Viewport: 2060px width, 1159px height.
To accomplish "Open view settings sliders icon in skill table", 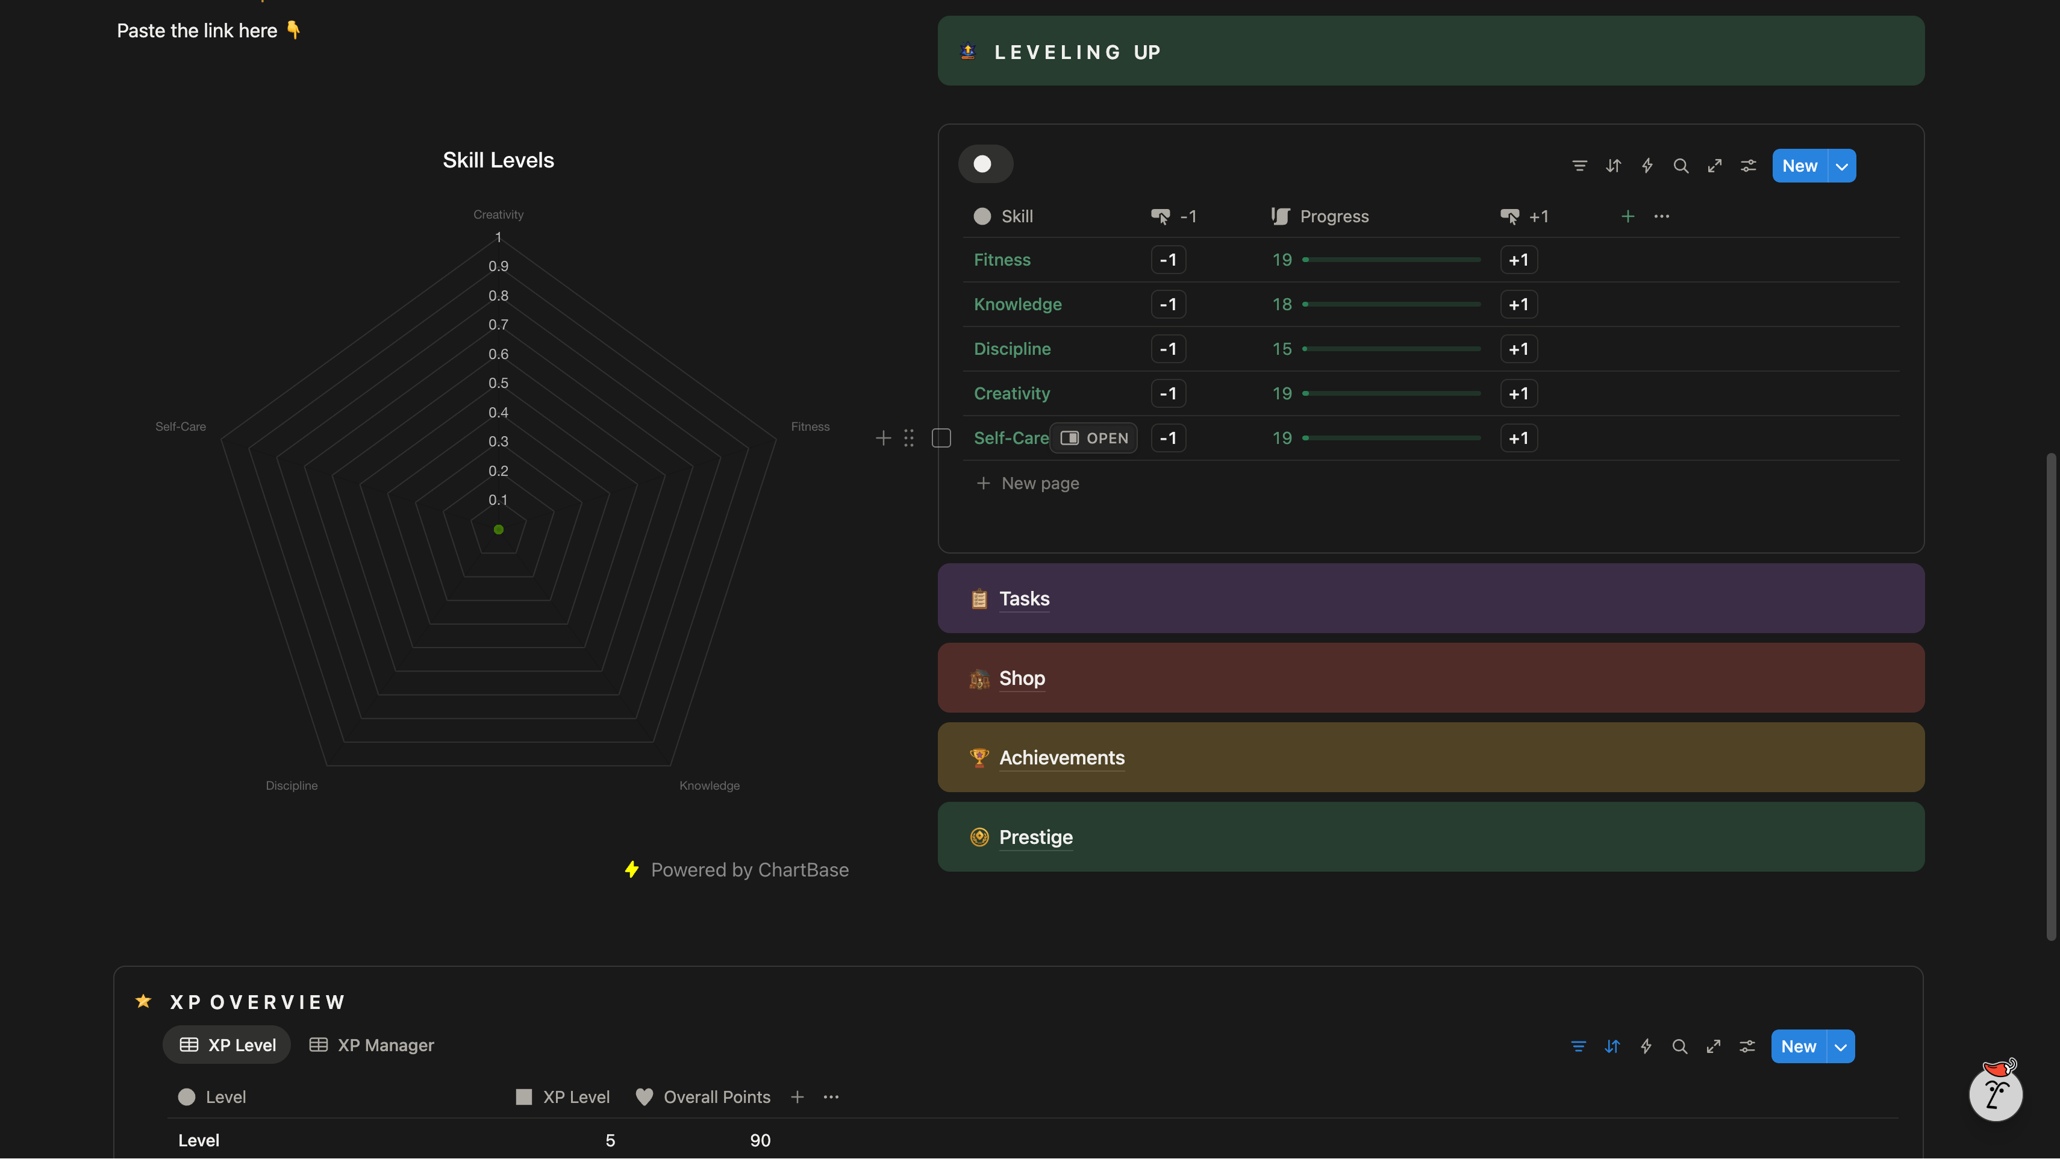I will click(x=1749, y=166).
